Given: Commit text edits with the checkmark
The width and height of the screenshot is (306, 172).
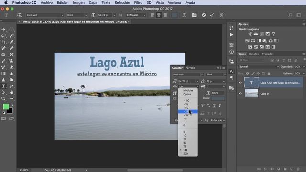Looking at the screenshot, I should pos(212,15).
